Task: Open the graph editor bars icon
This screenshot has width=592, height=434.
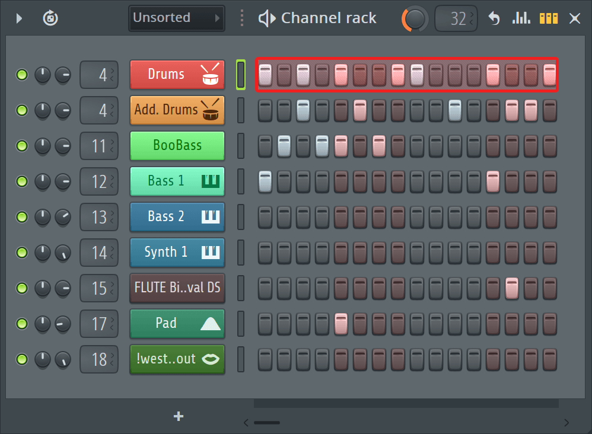Action: pos(521,18)
